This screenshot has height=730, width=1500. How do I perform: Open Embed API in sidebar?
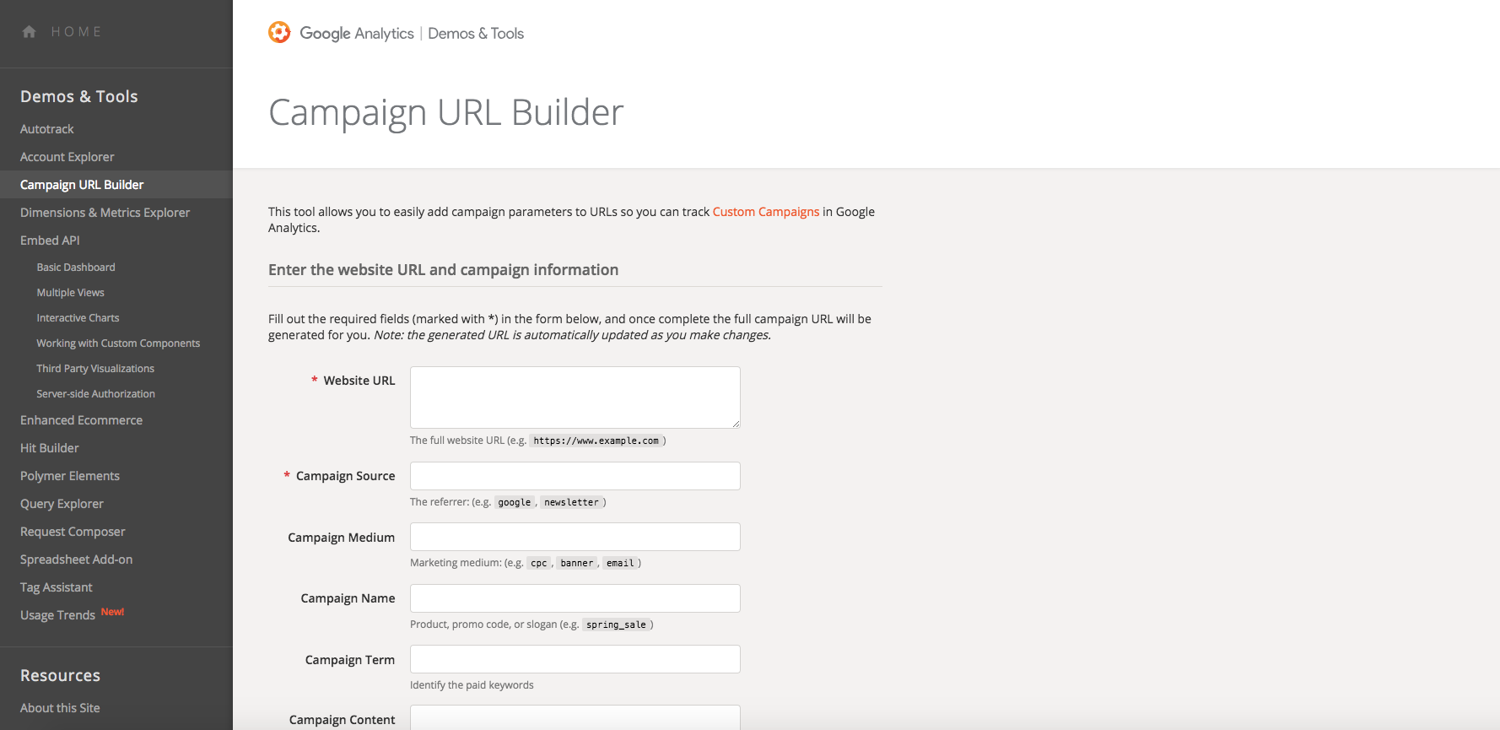click(x=50, y=241)
